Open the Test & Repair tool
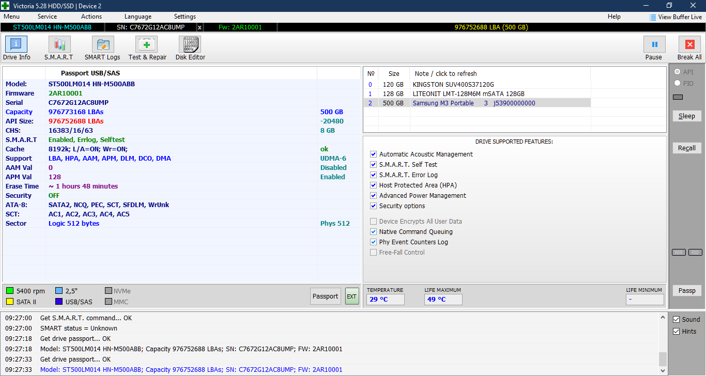The height and width of the screenshot is (376, 706). pyautogui.click(x=147, y=49)
